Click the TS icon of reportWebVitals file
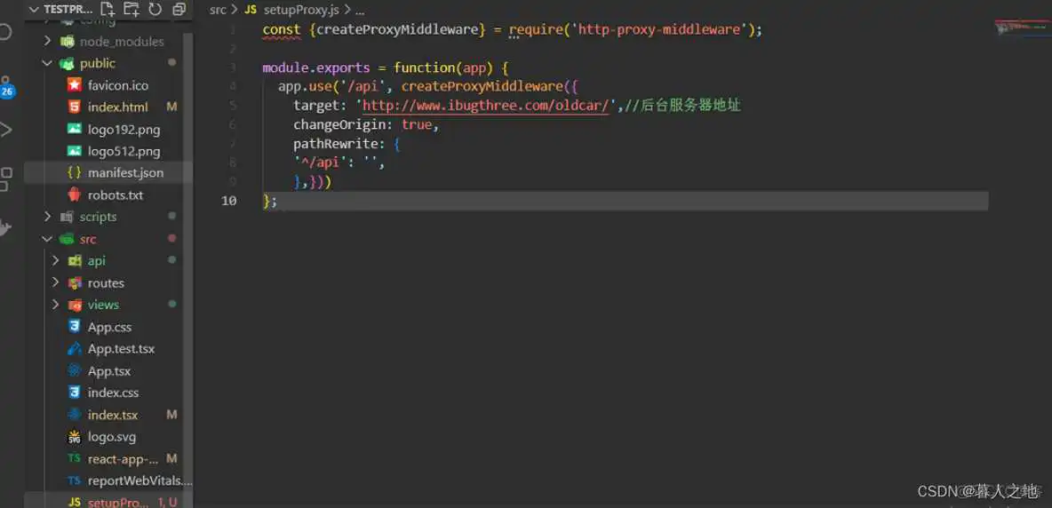 [75, 480]
